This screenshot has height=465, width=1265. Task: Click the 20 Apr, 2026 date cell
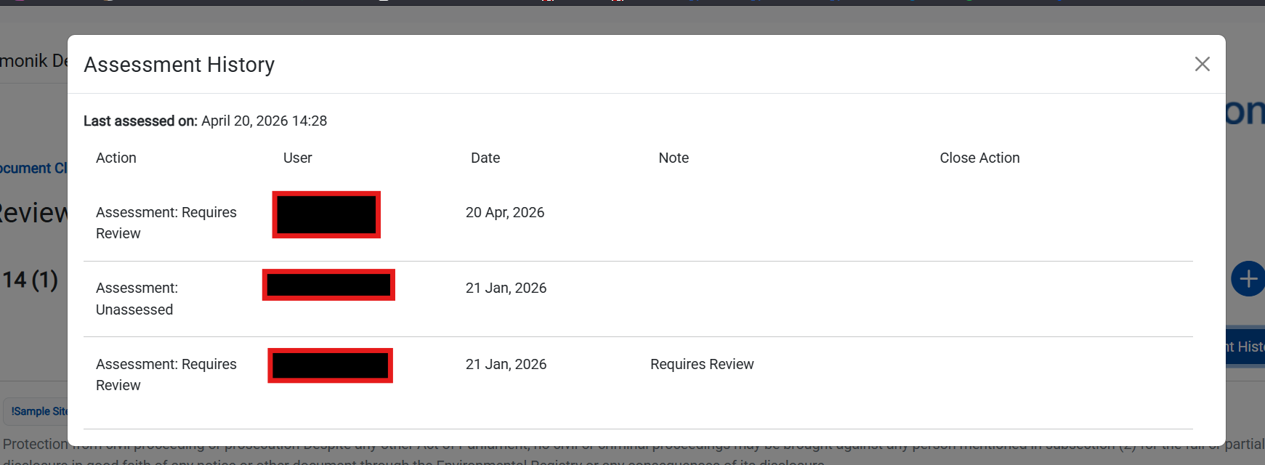point(505,212)
